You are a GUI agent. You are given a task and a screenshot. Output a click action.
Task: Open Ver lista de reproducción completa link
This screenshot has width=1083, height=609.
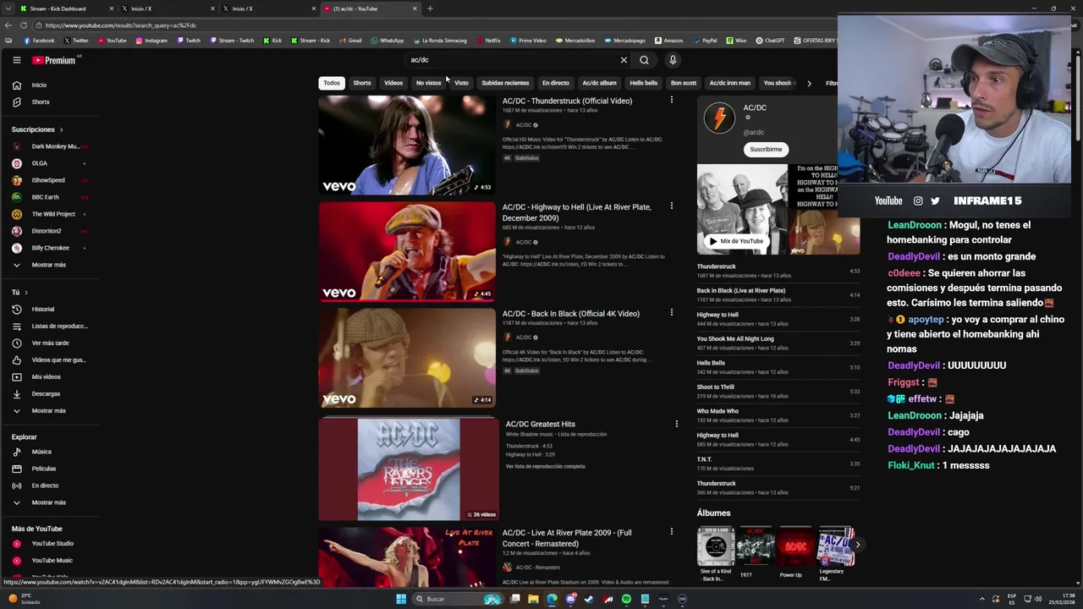545,466
